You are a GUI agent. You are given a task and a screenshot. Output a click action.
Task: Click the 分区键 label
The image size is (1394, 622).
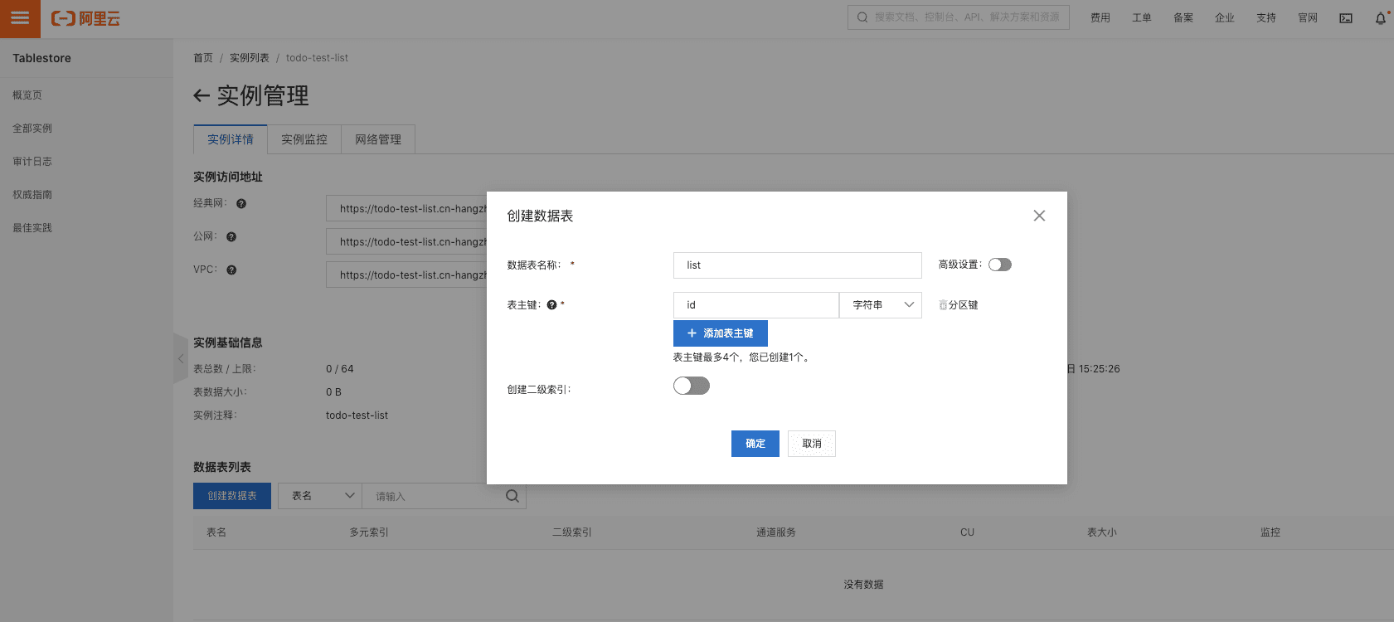(x=964, y=305)
